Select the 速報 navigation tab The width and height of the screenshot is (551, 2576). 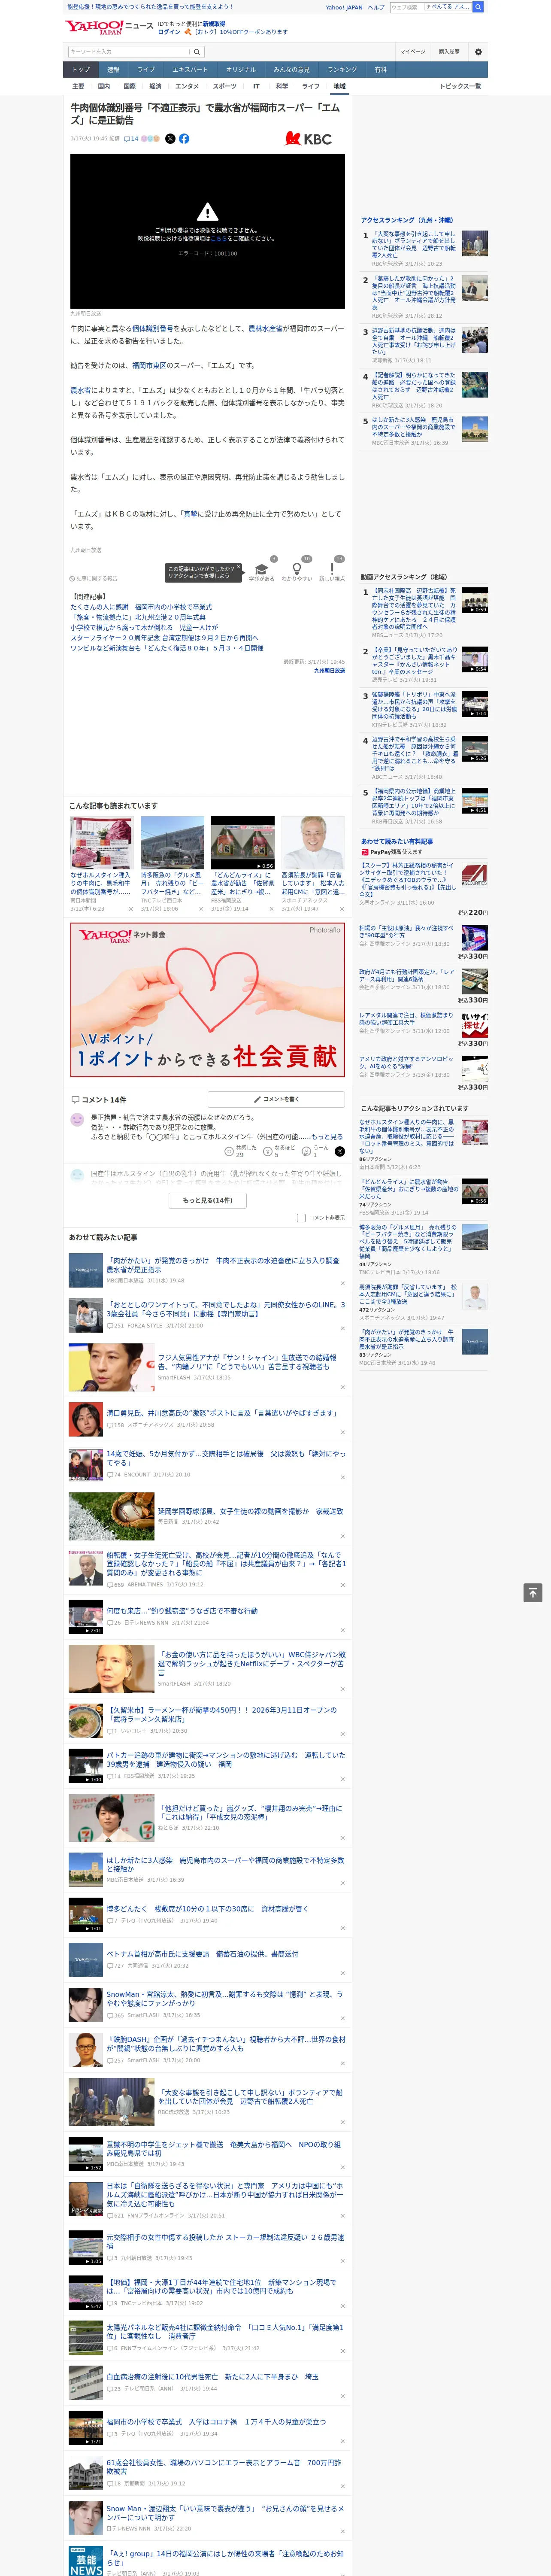tap(113, 70)
